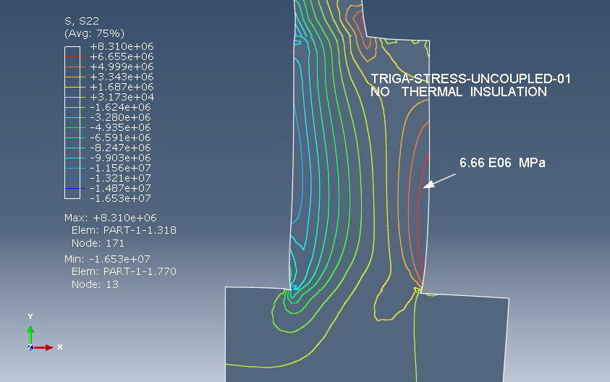Screen dimensions: 610x382
Task: Click the +8.310e+06 top legend value
Action: 121,46
